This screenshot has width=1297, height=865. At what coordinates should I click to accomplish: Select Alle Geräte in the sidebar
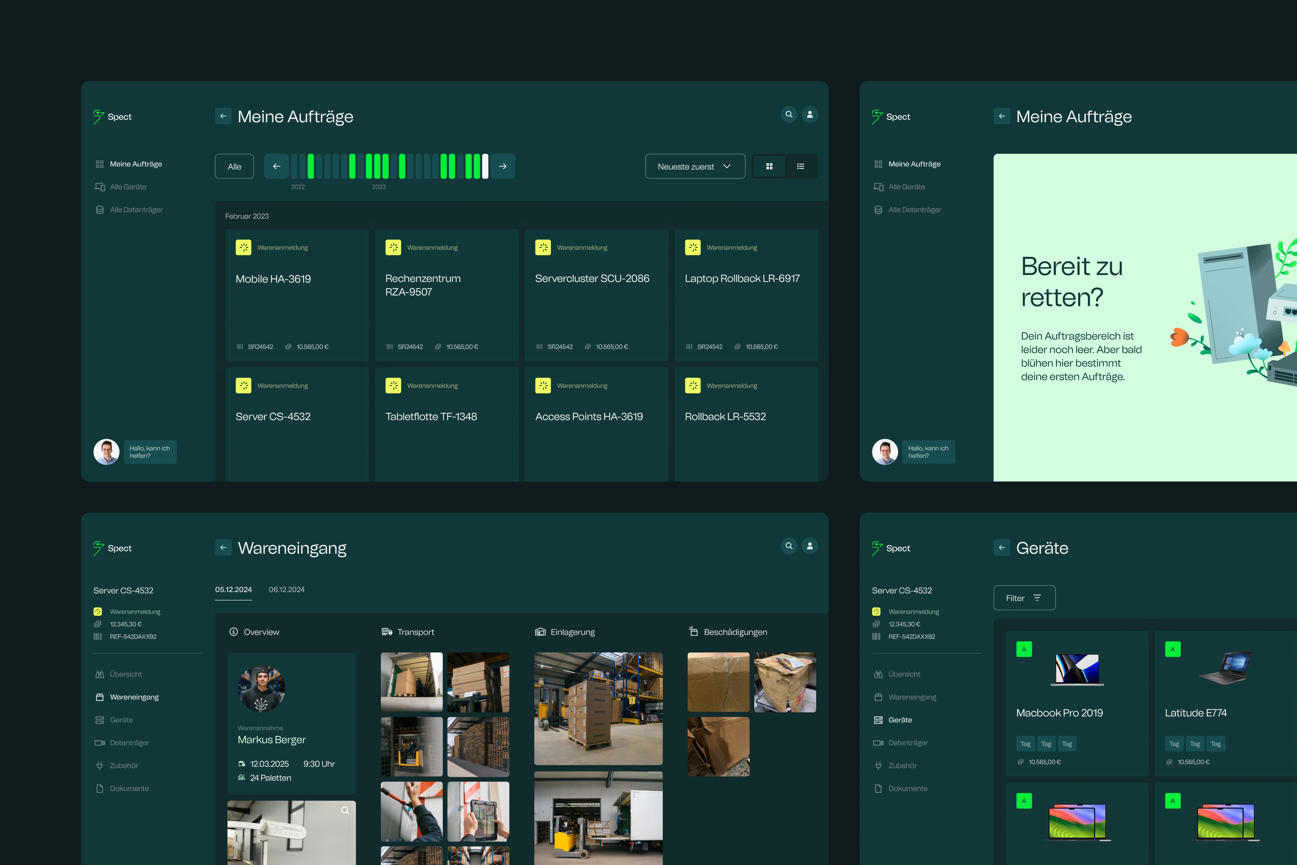pos(128,187)
